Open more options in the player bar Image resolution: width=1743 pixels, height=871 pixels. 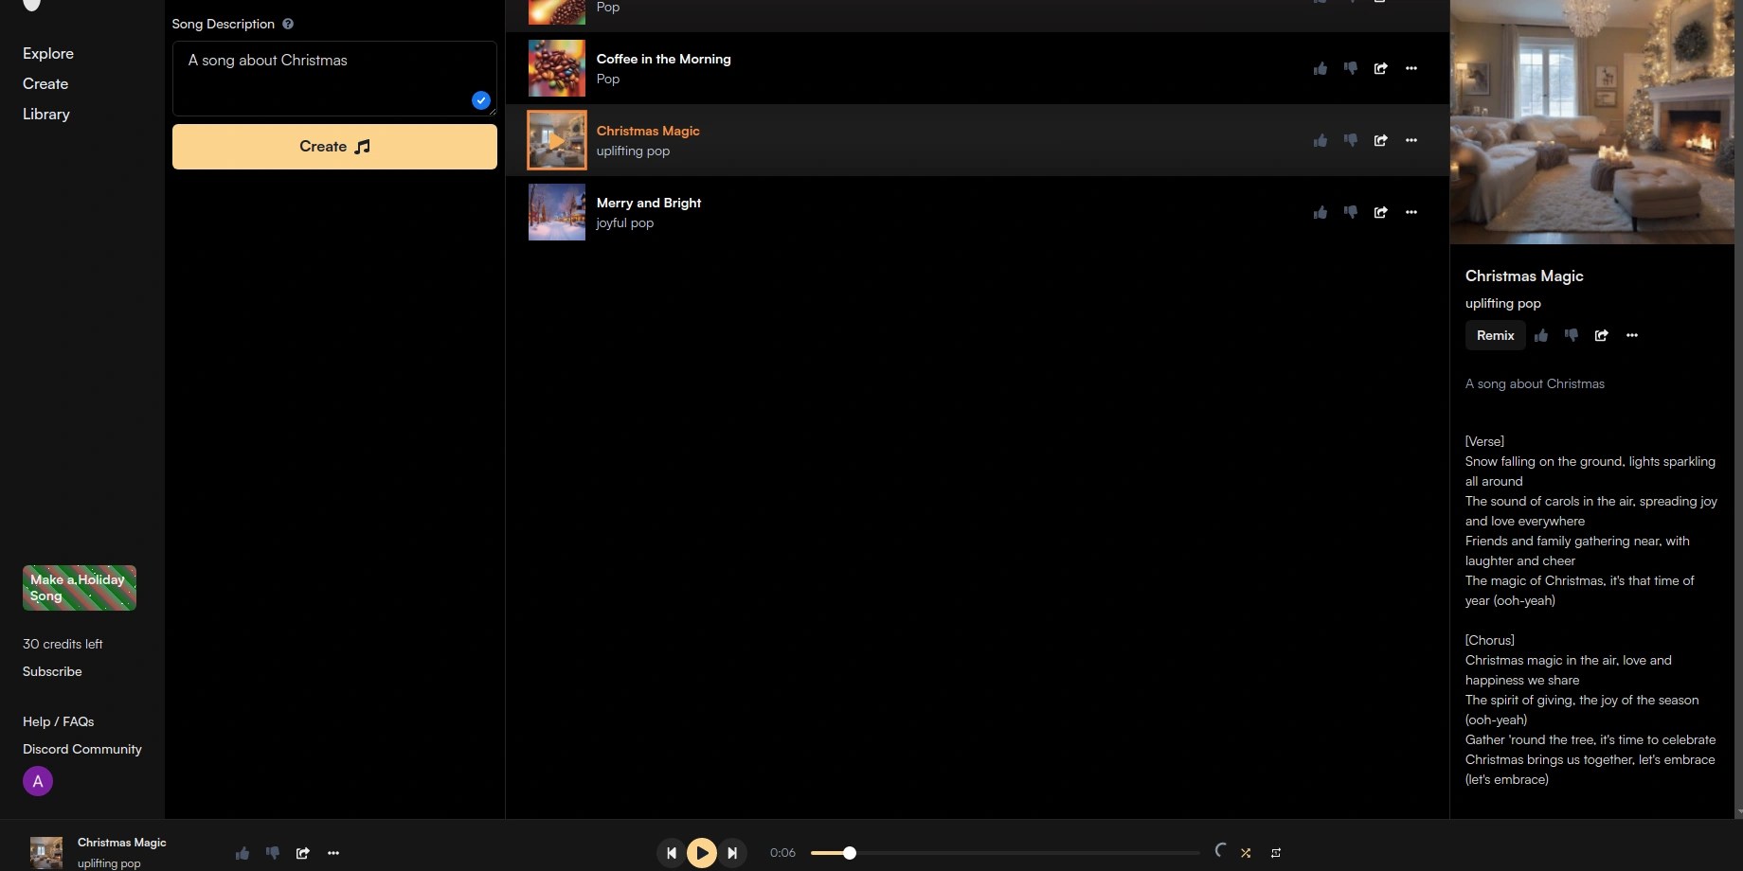pyautogui.click(x=333, y=853)
